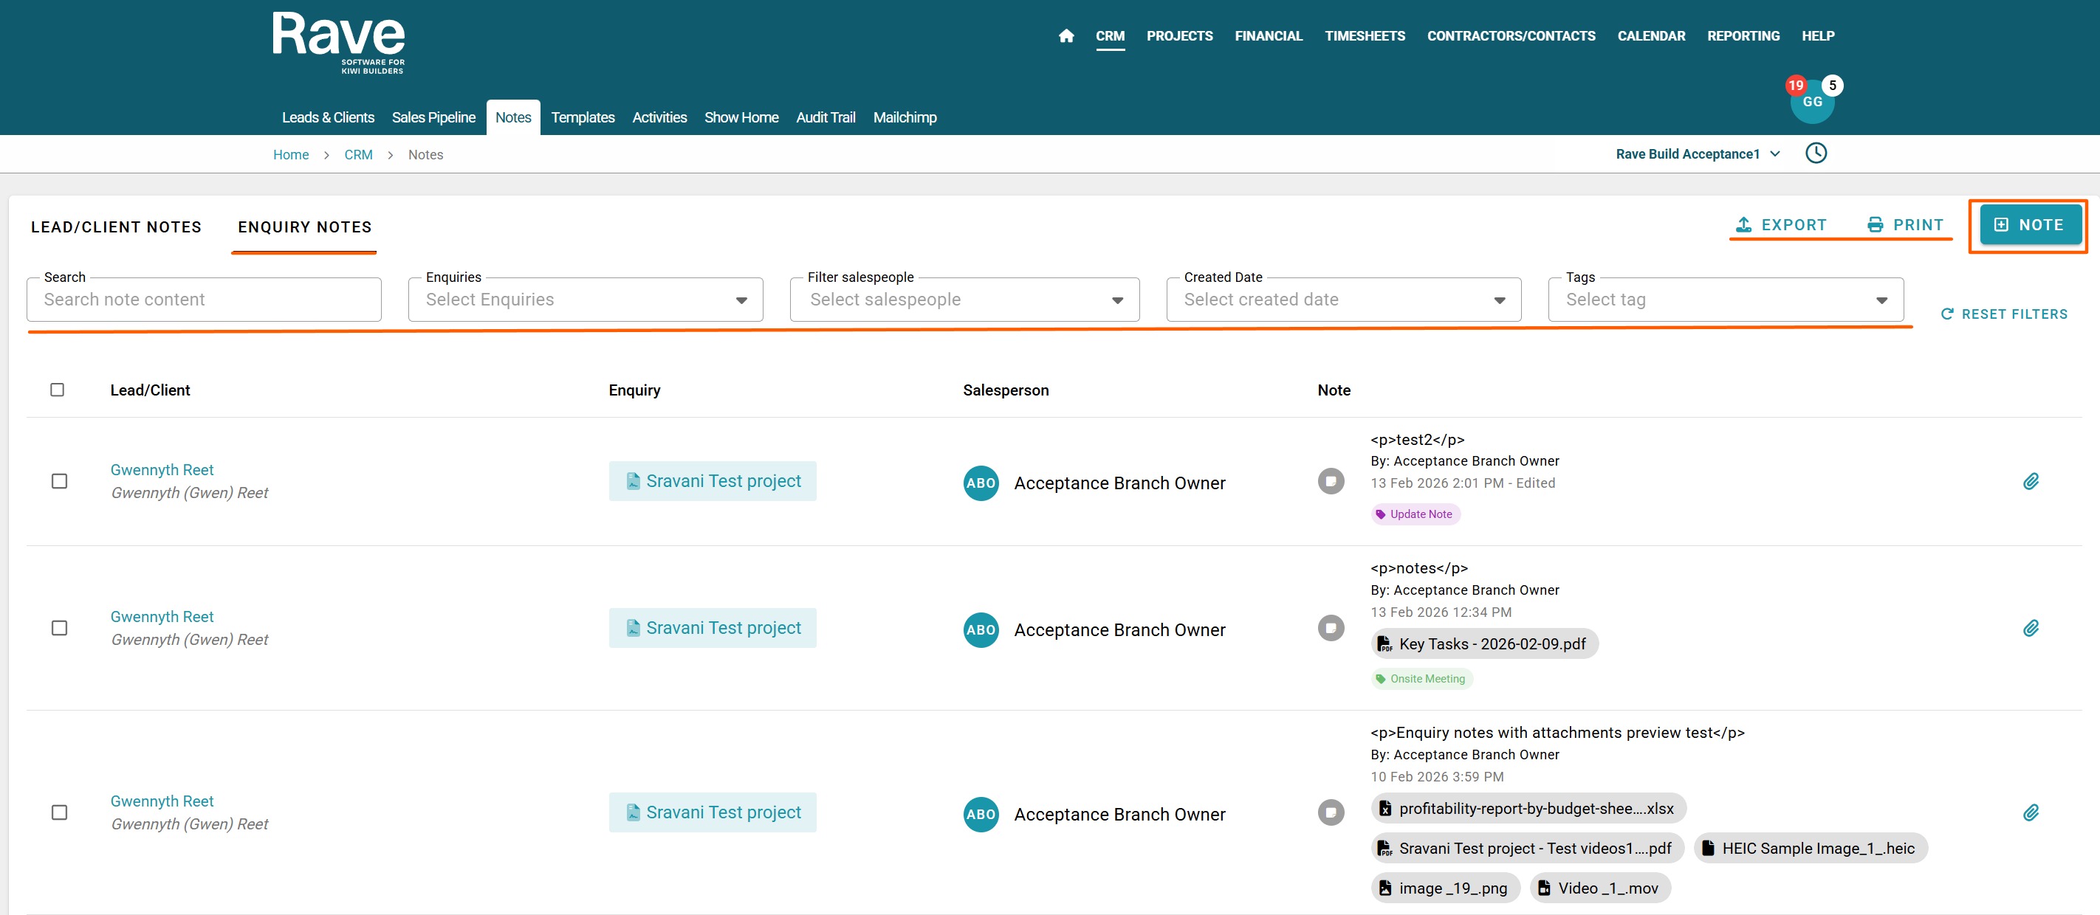
Task: Click the Reset Filters button
Action: 2004,314
